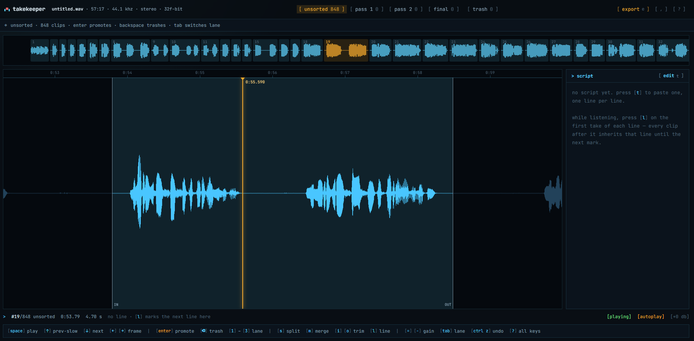694x341 pixels.
Task: Click the 0:59 tick on the time ruler
Action: 490,73
